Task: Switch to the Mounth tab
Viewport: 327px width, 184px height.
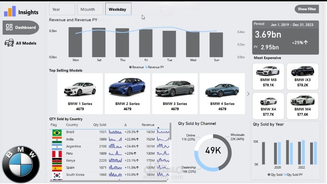Action: tap(90, 9)
